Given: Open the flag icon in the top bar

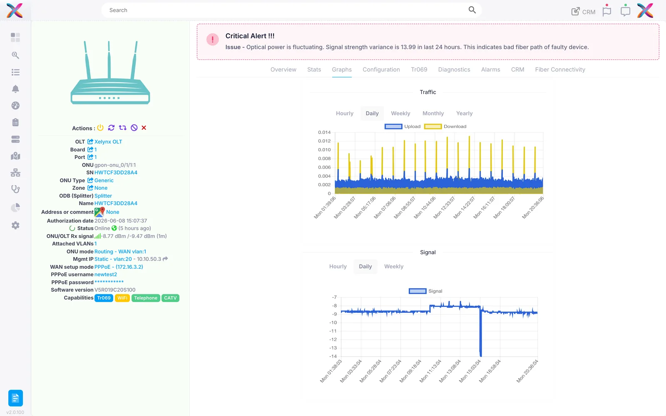Looking at the screenshot, I should 607,11.
